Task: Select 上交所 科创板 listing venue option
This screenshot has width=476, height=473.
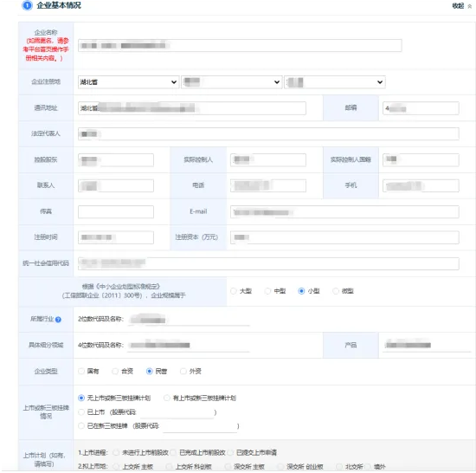Action: click(169, 467)
